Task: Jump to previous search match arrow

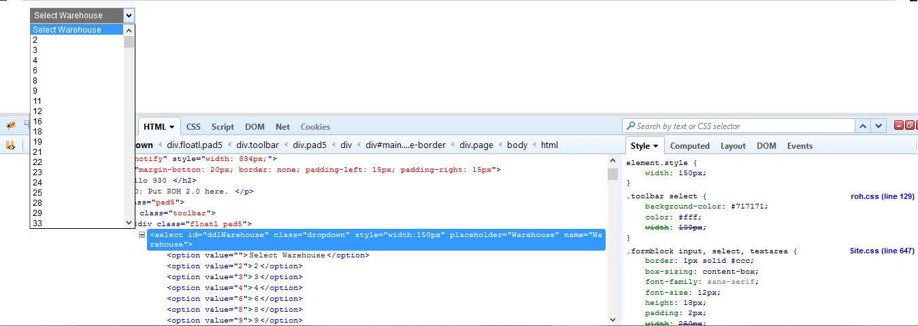Action: pyautogui.click(x=863, y=126)
